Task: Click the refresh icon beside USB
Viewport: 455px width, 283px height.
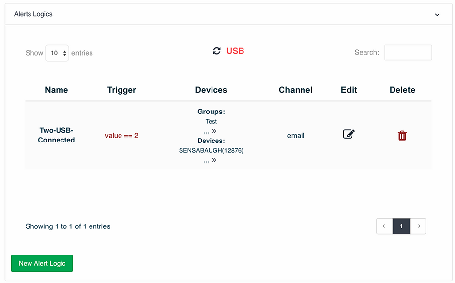Action: 217,51
